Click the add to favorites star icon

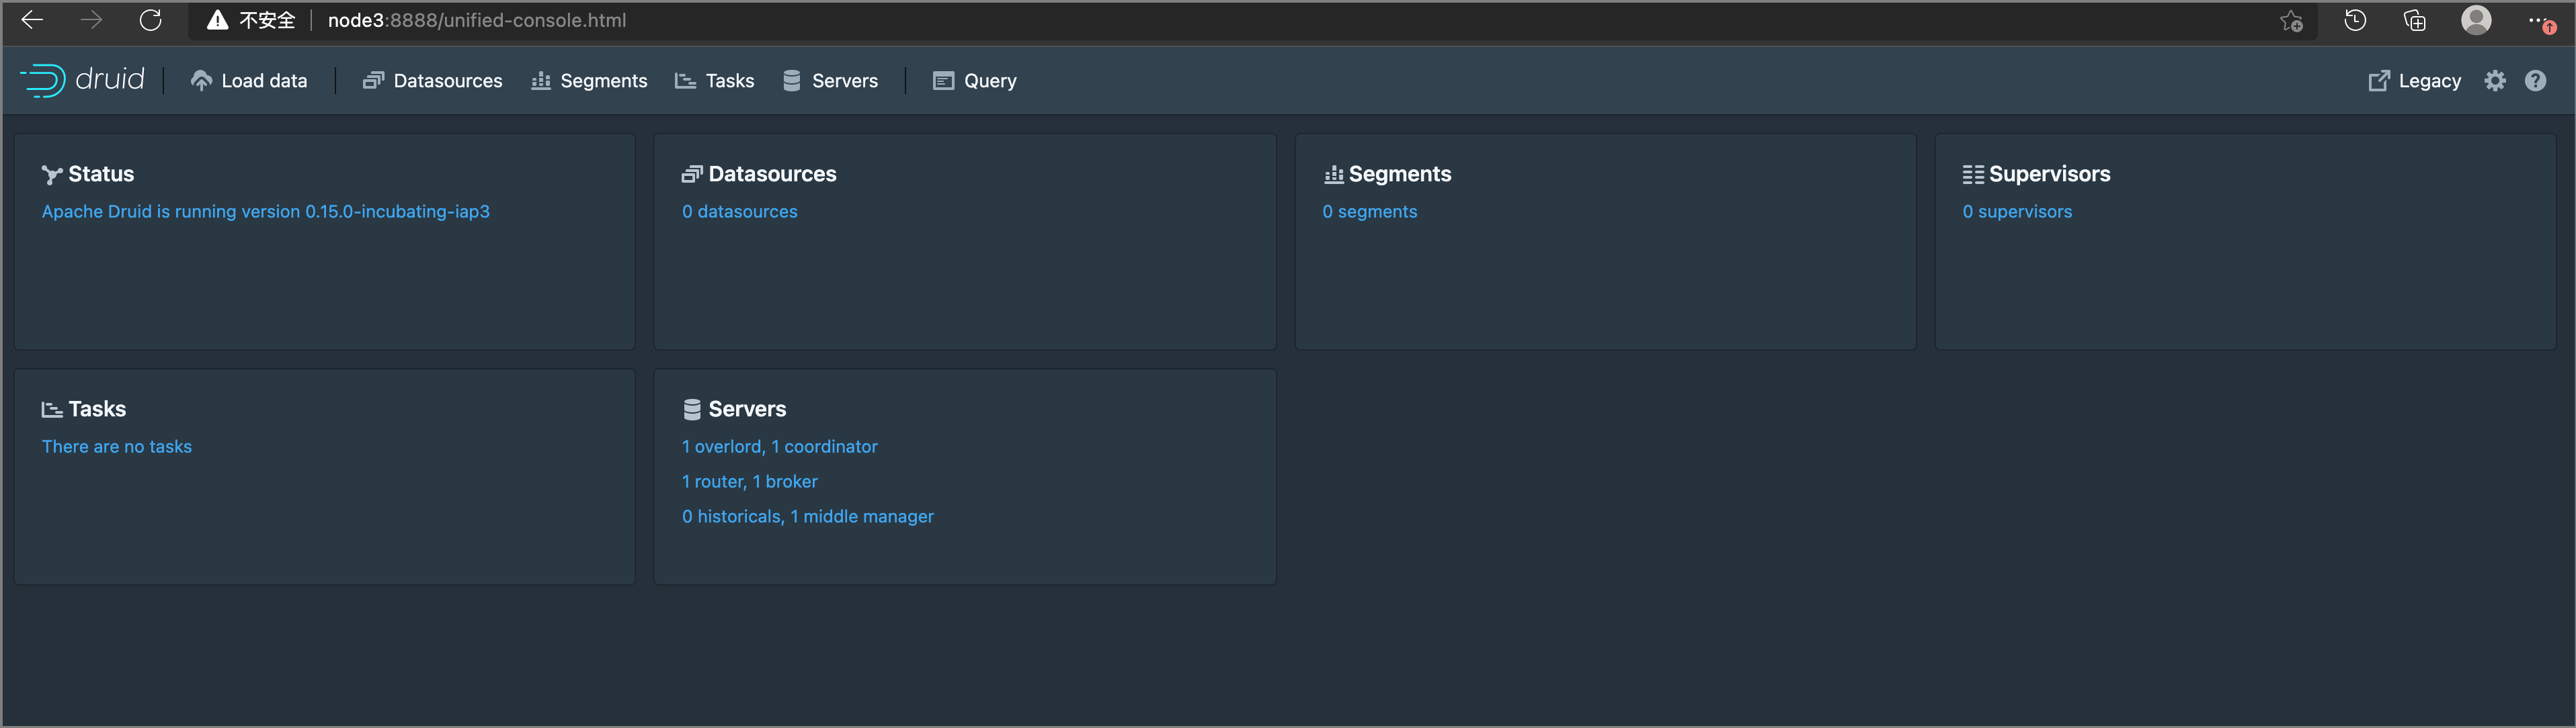point(2291,21)
